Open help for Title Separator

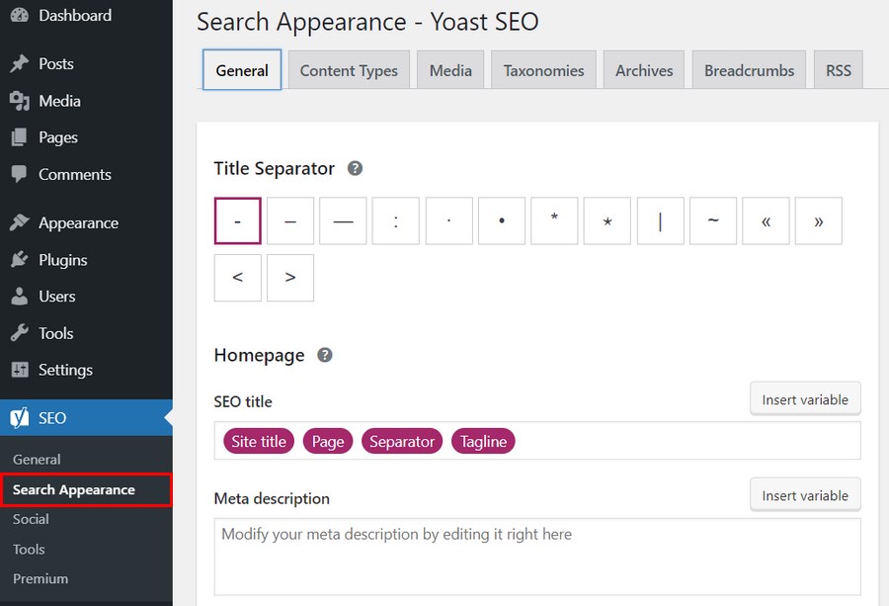[355, 168]
